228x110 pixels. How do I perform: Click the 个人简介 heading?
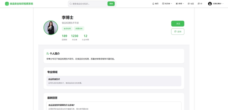pos(55,54)
